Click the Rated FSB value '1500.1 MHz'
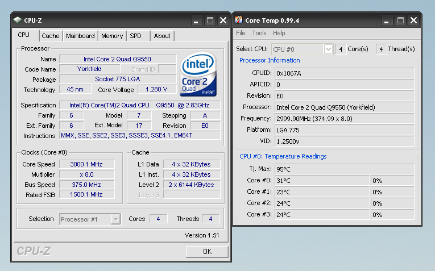This screenshot has width=435, height=271. (86, 194)
